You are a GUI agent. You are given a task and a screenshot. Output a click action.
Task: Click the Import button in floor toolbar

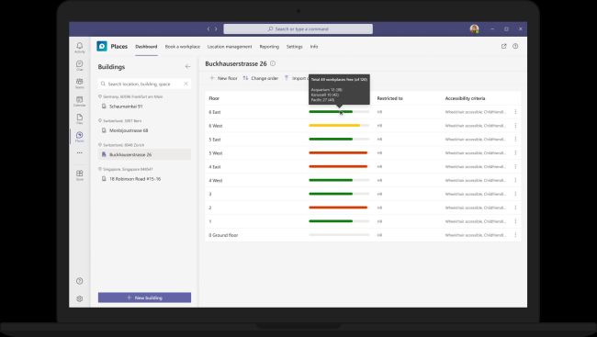coord(297,78)
